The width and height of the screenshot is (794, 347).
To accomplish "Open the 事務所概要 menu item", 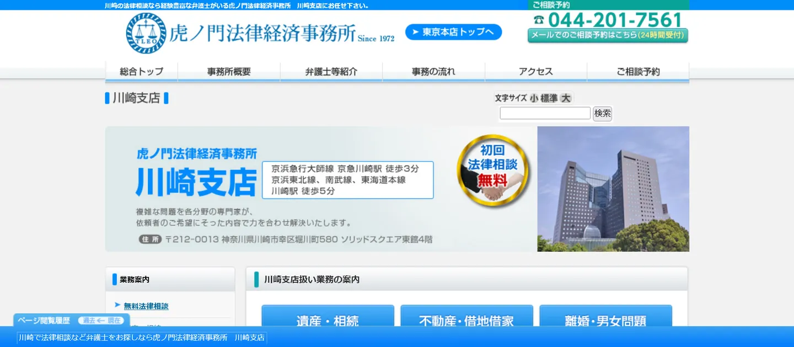I will click(229, 72).
